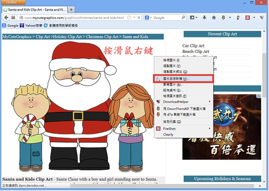Go back with the Back arrow button
Viewport: 269px width, 191px height.
[x=6, y=17]
